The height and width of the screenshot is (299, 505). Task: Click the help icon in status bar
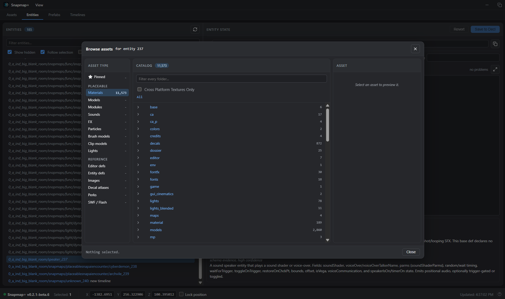click(x=499, y=294)
